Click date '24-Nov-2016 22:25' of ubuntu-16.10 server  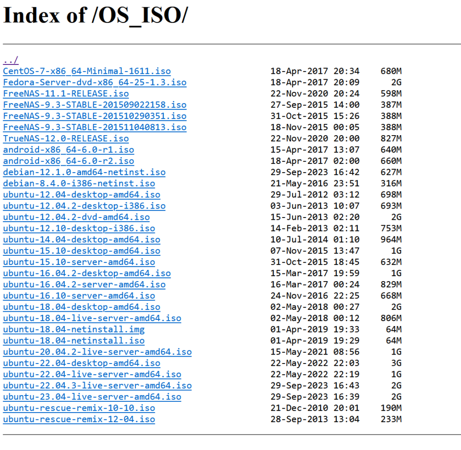315,295
